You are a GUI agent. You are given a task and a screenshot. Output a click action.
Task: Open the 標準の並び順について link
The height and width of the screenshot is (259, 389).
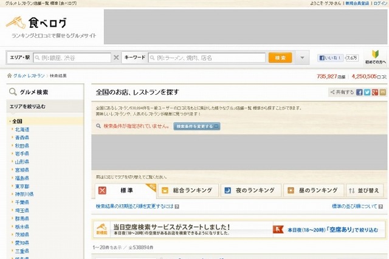(x=354, y=206)
